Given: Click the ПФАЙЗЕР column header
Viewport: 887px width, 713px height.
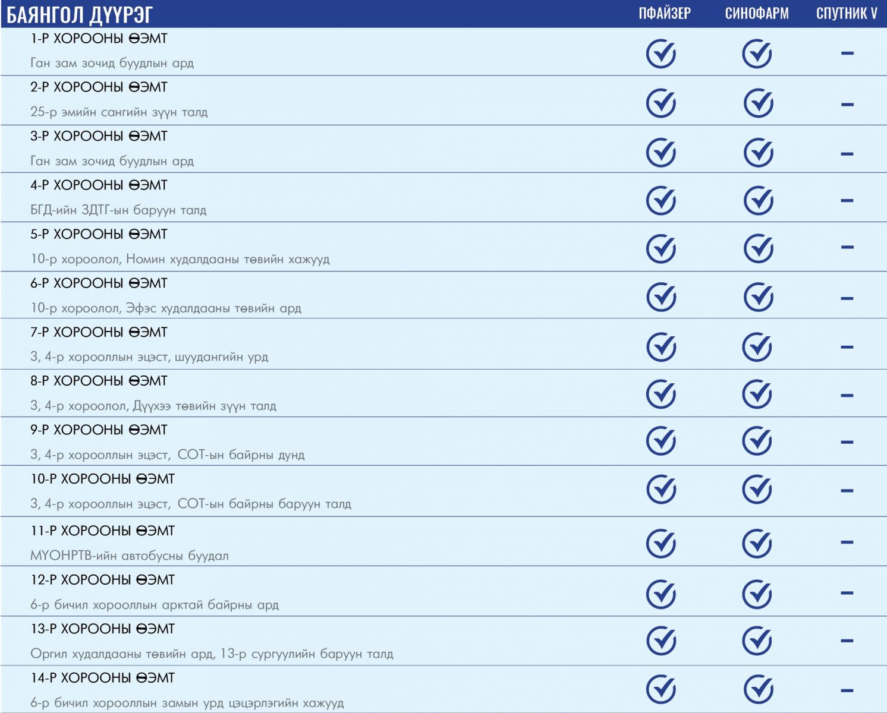Looking at the screenshot, I should 665,14.
